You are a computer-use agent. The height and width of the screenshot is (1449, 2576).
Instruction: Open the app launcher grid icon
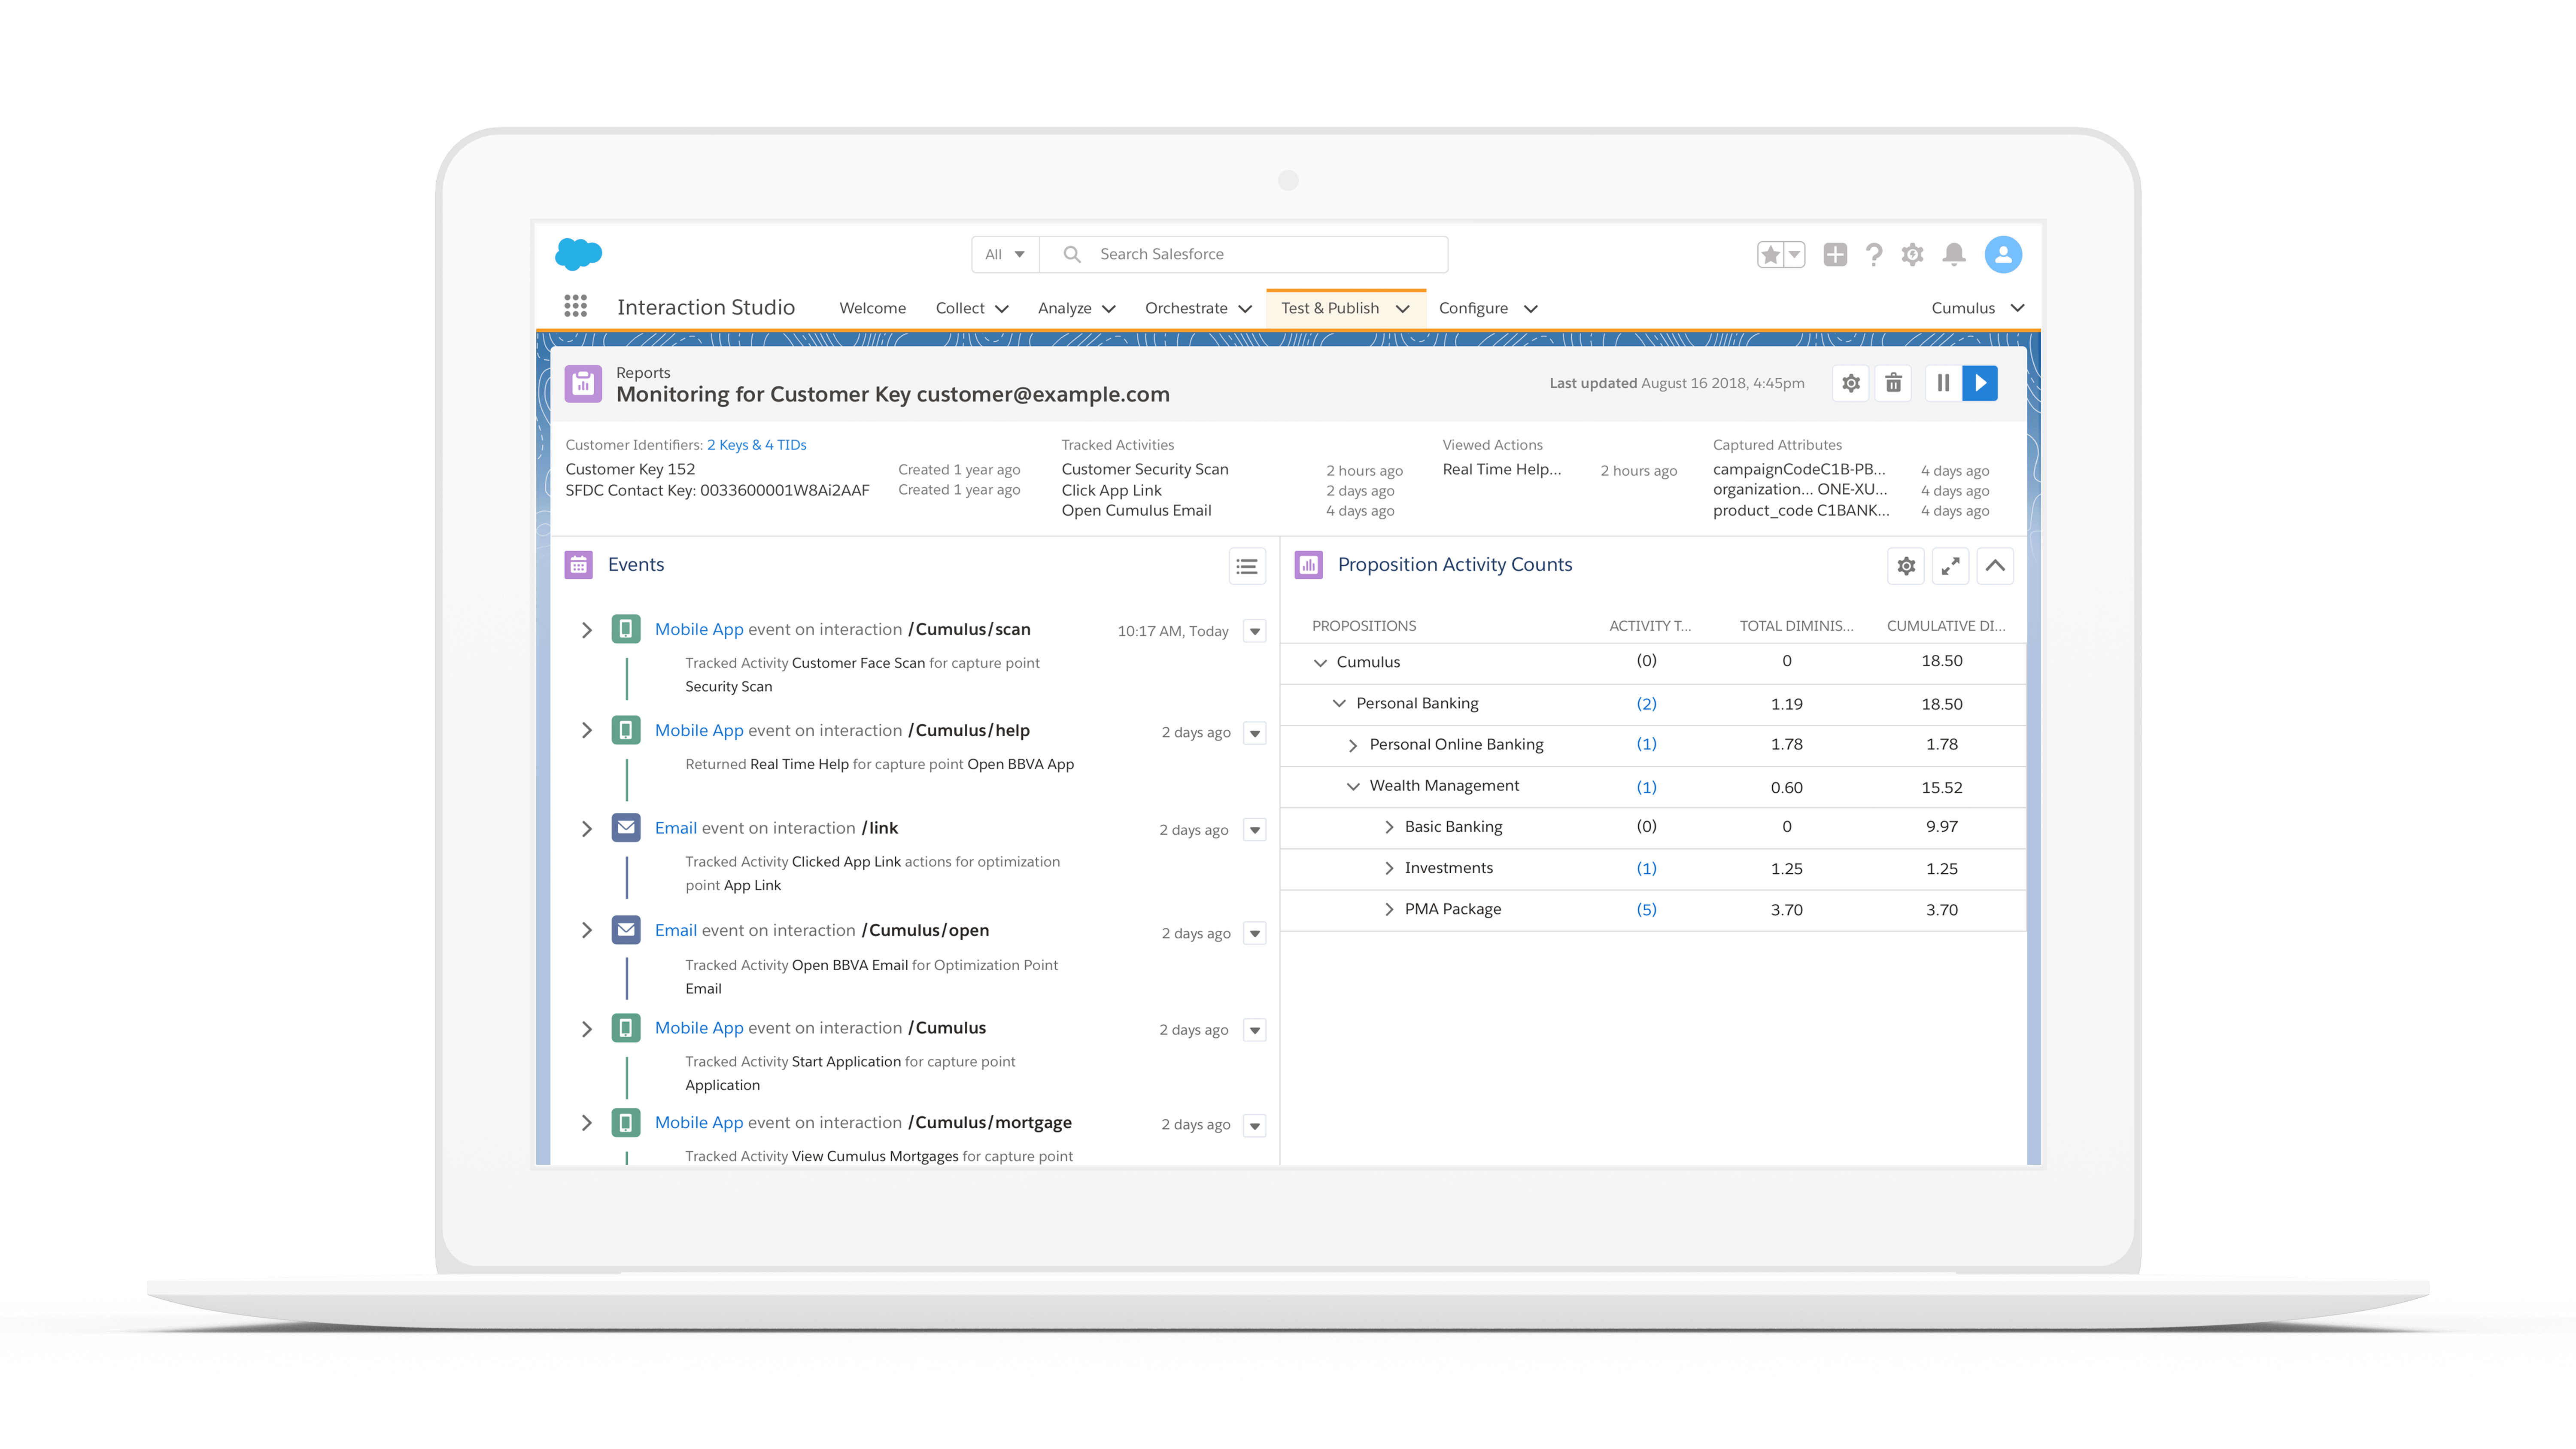[x=575, y=307]
